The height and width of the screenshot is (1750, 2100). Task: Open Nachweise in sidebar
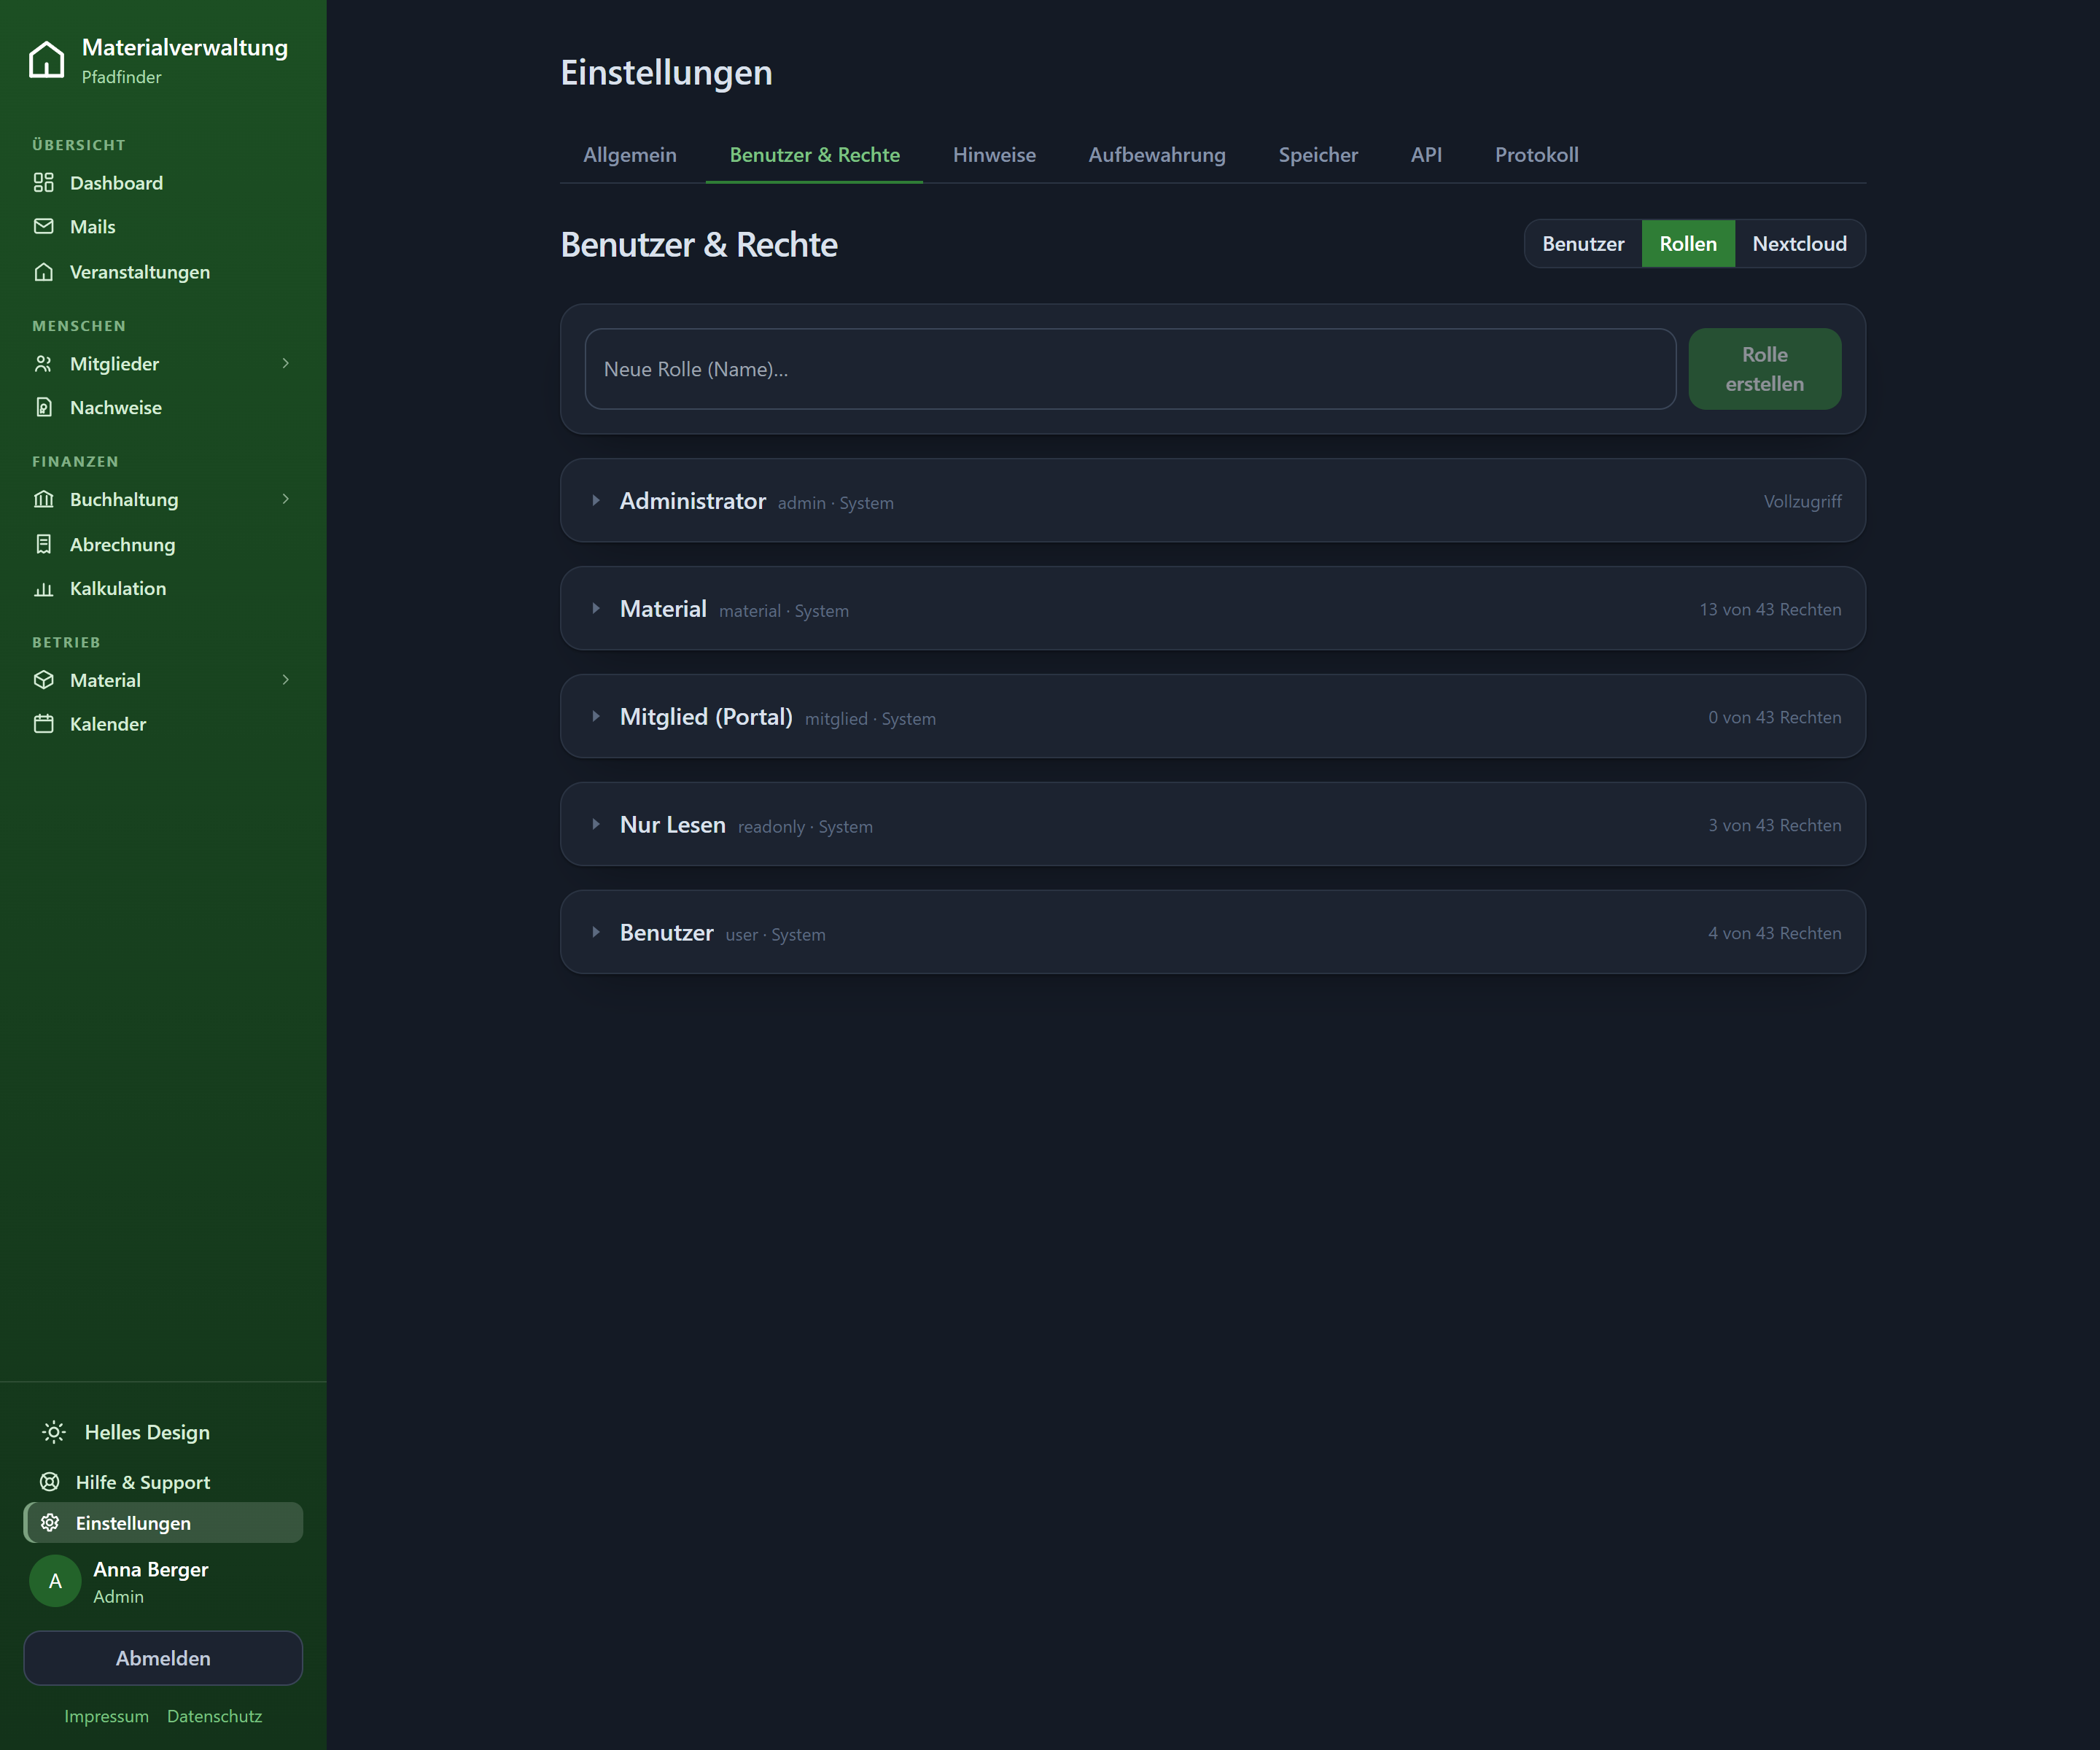pos(163,408)
